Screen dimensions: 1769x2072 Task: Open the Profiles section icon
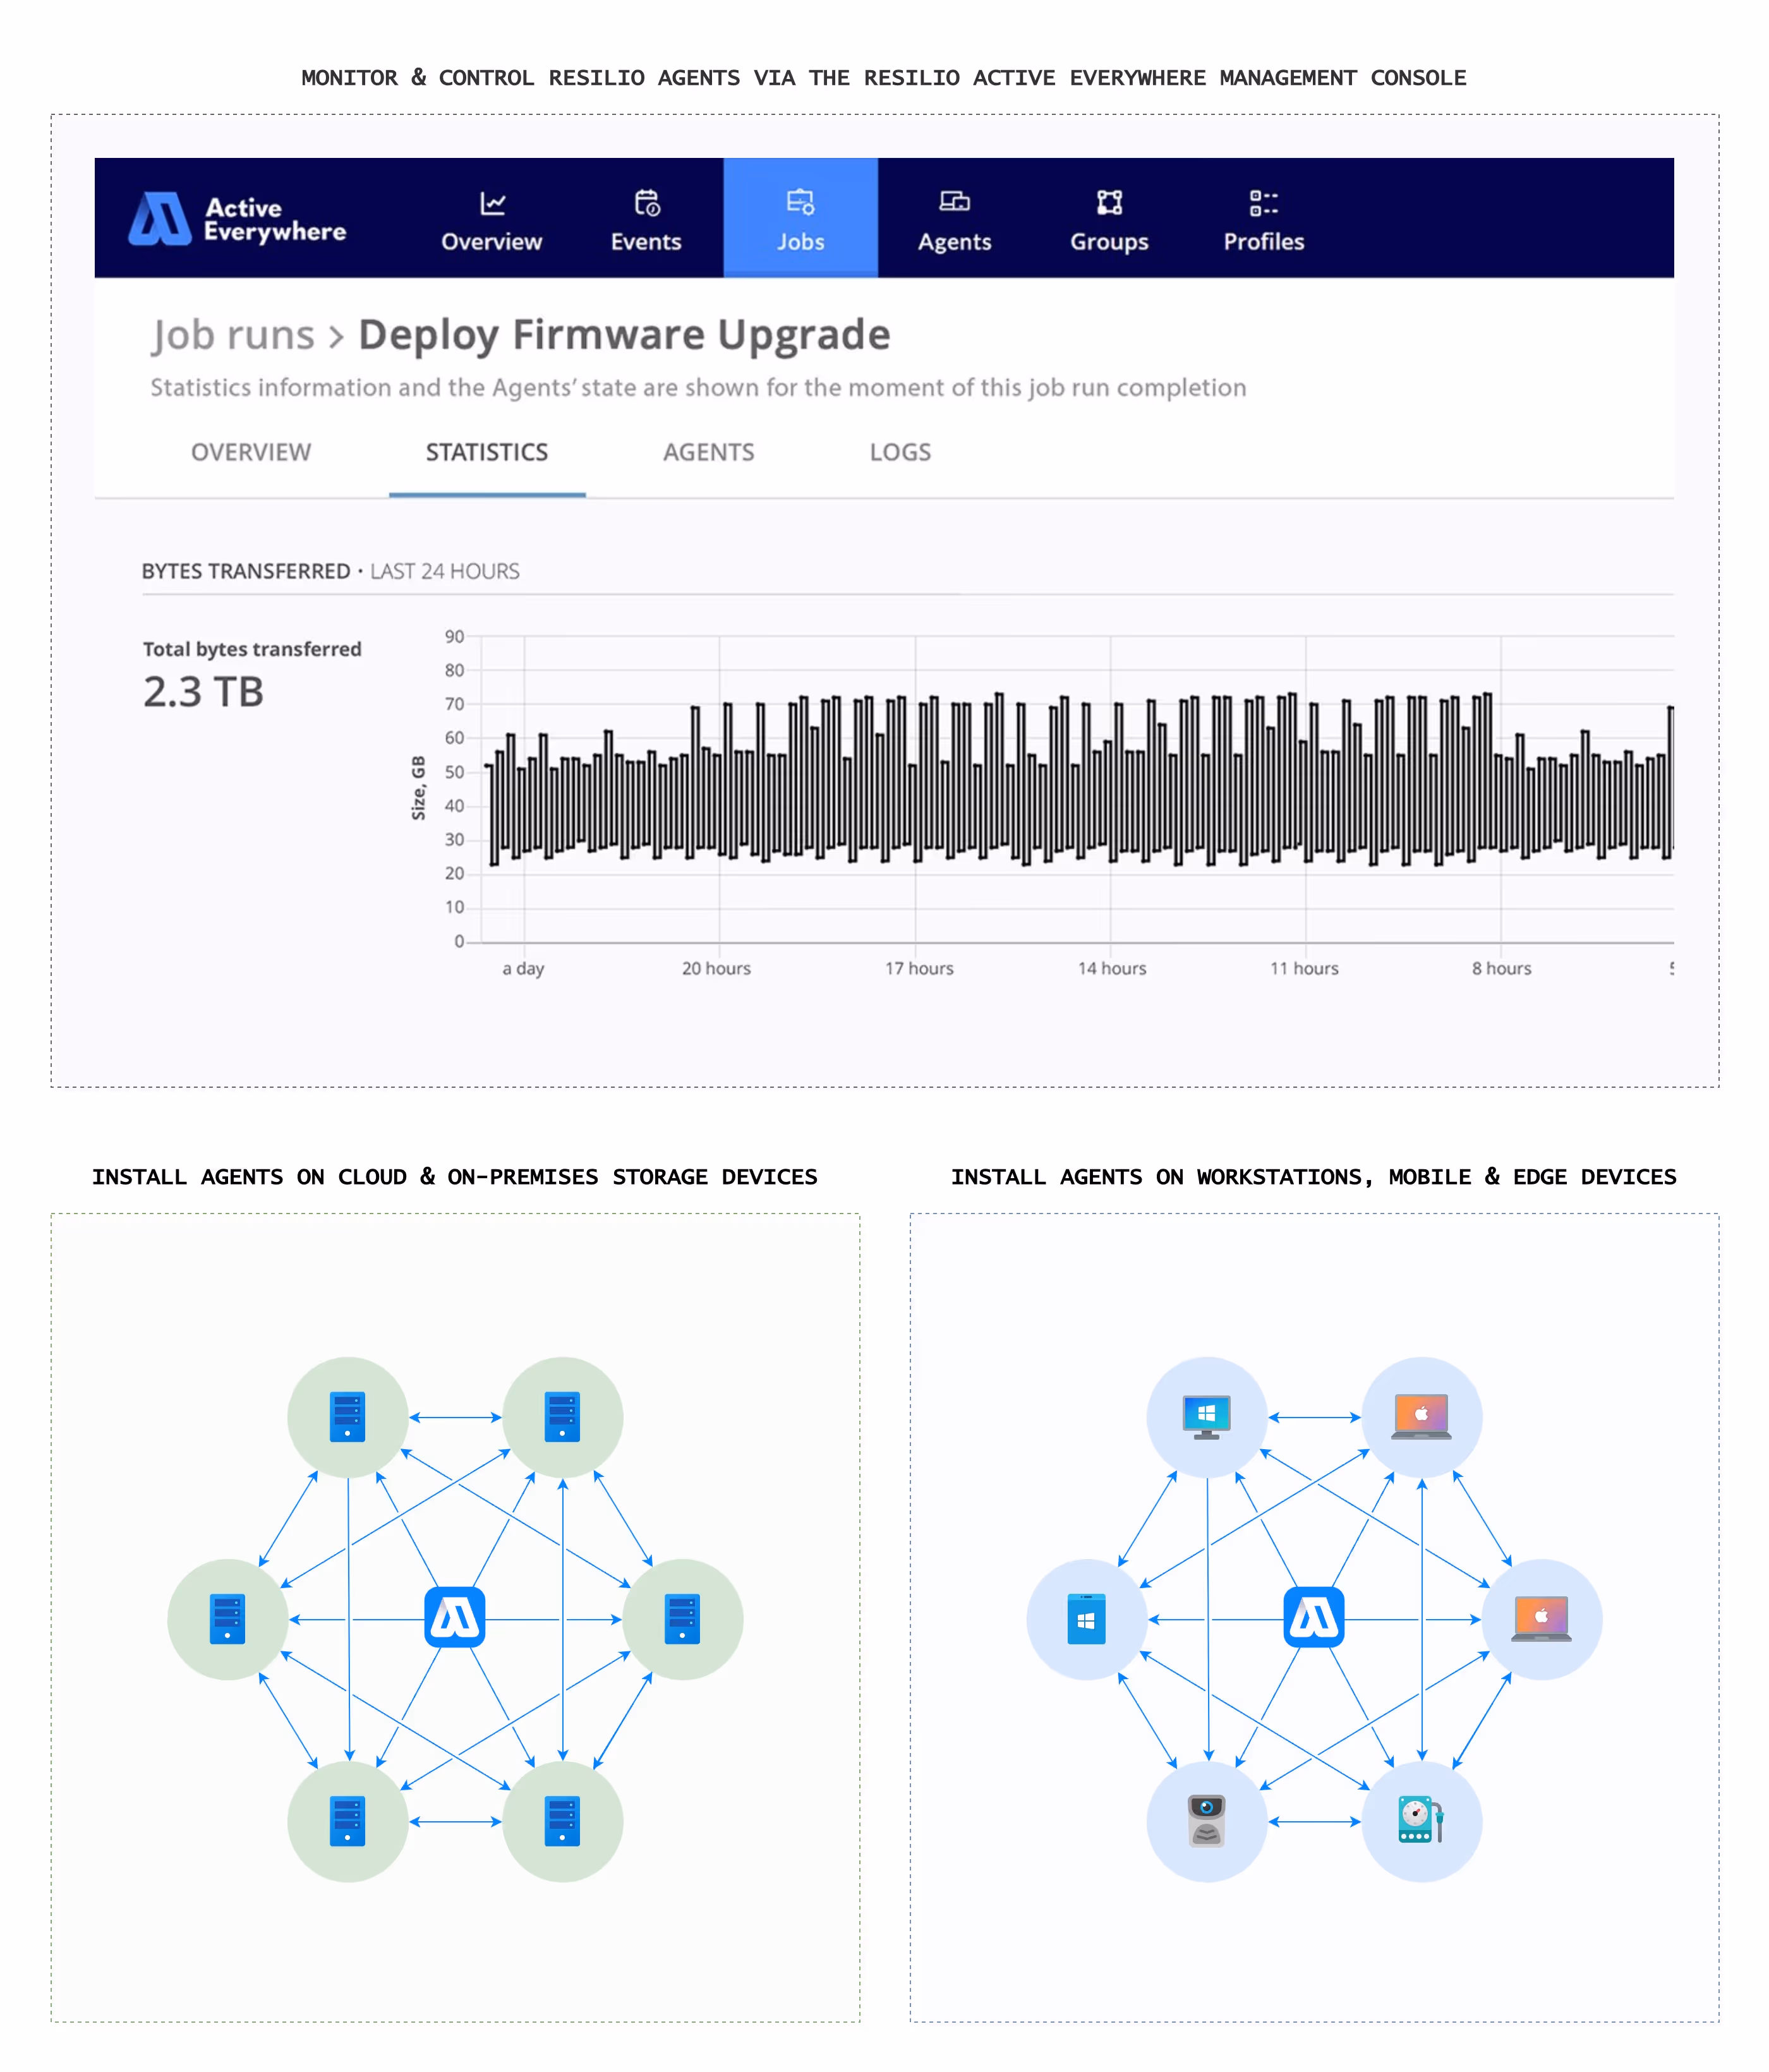pos(1263,202)
